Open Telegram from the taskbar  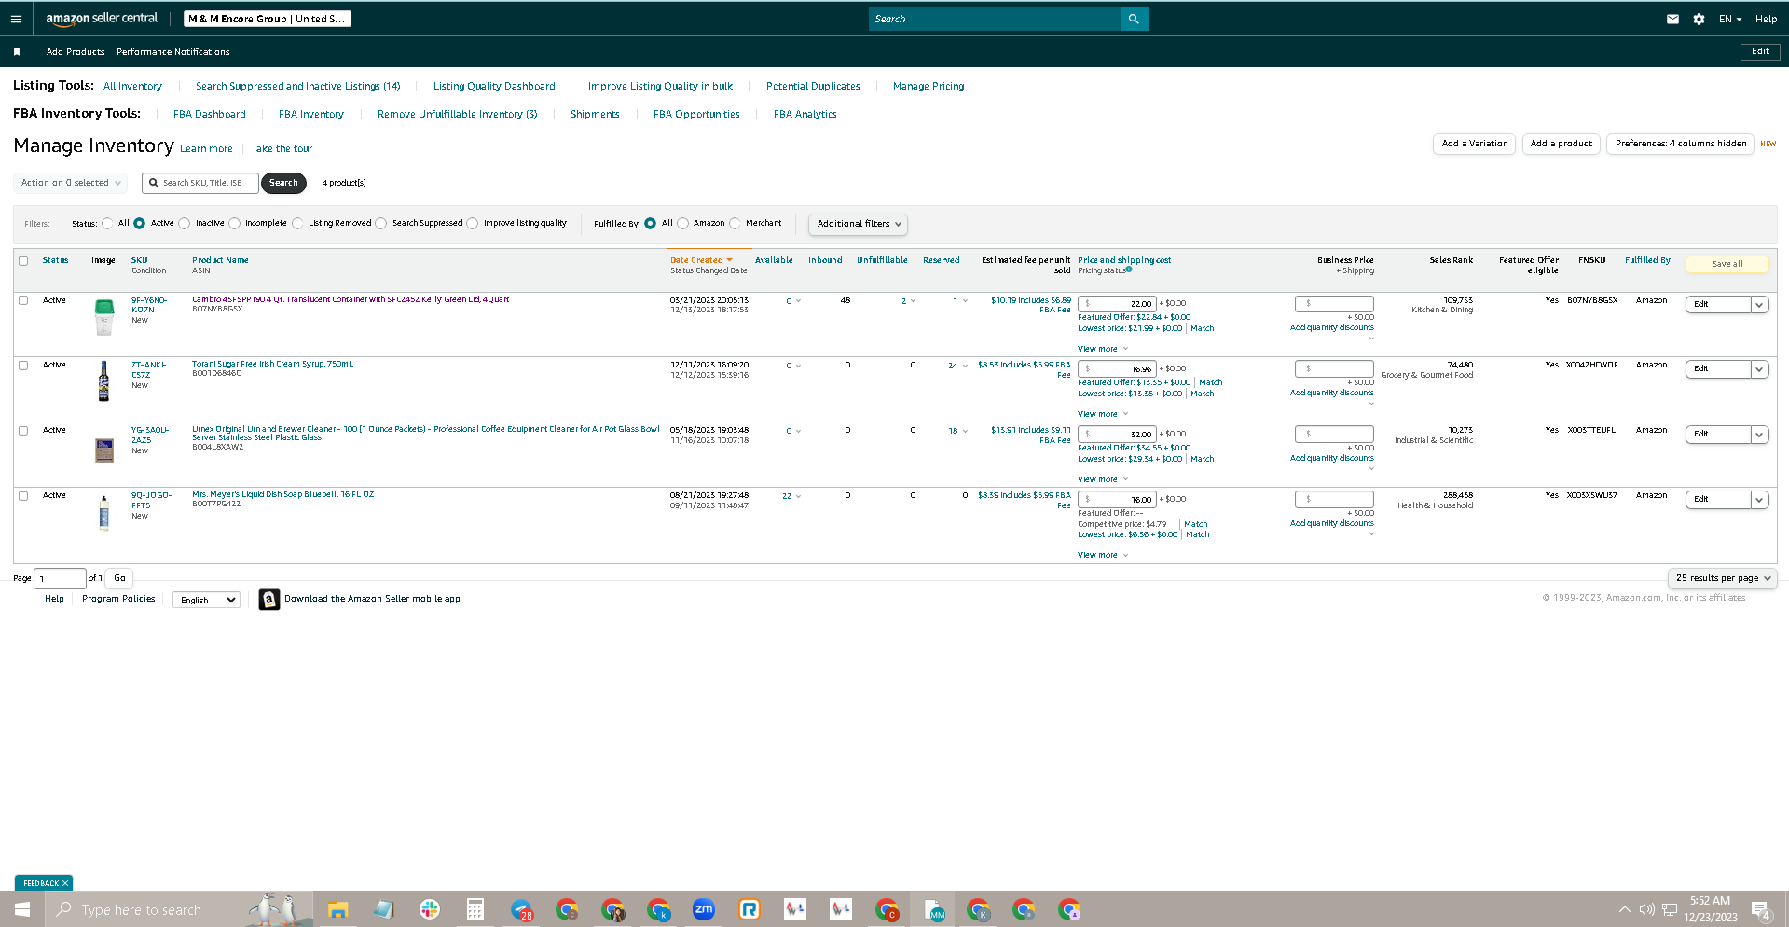521,909
